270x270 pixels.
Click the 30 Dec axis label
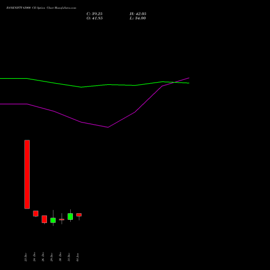point(60,257)
